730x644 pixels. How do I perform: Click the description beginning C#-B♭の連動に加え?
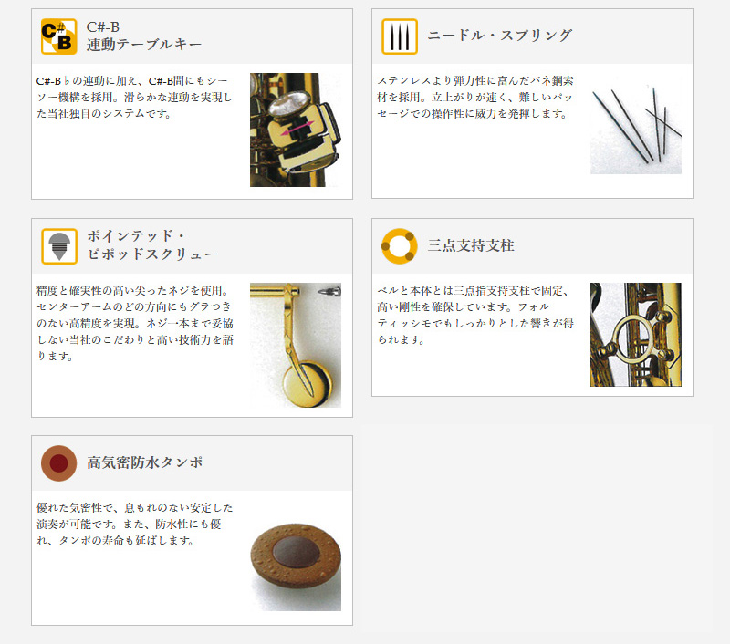[134, 98]
